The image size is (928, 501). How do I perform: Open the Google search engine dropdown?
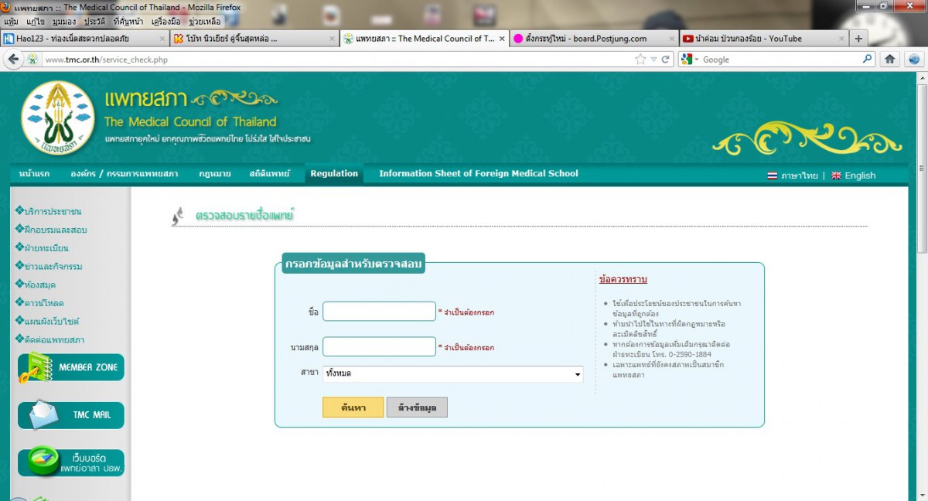(689, 60)
